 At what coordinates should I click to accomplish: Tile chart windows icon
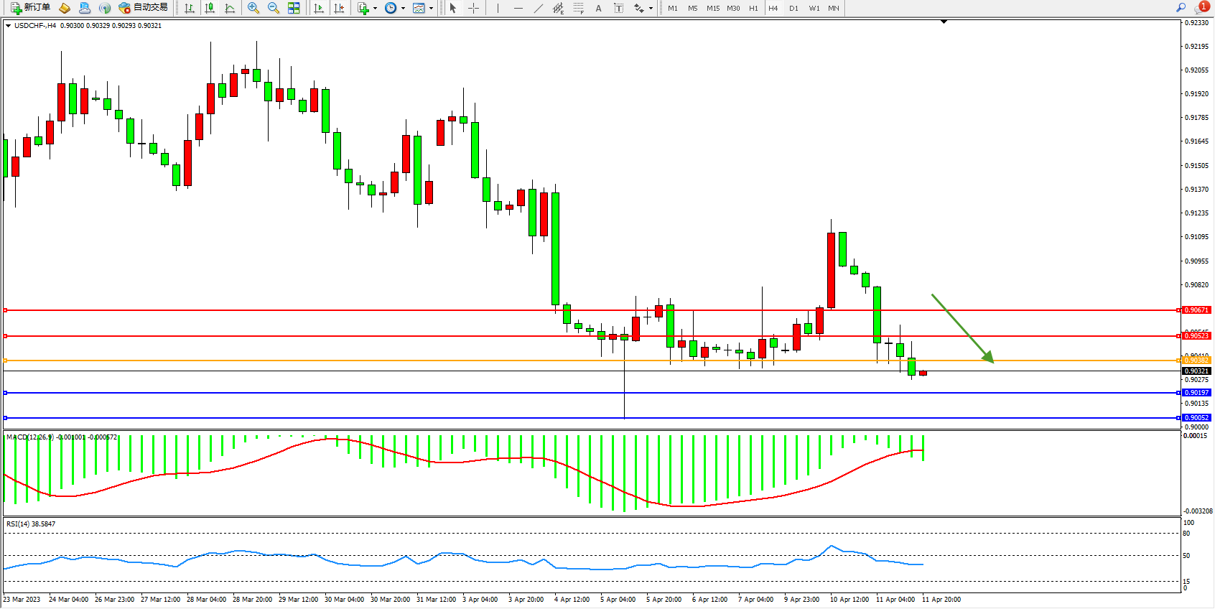[x=294, y=8]
